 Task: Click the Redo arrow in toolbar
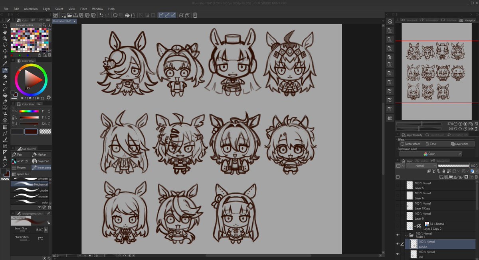pos(107,15)
